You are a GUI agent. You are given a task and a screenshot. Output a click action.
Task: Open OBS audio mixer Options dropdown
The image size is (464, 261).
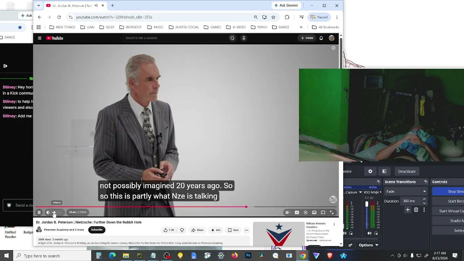click(369, 245)
